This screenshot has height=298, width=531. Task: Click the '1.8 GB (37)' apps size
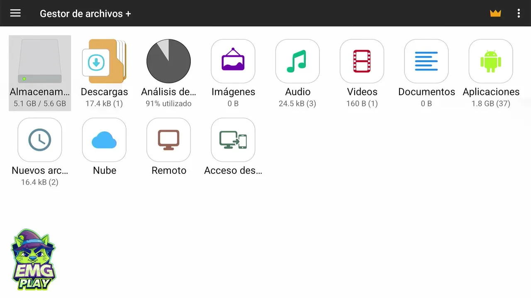pyautogui.click(x=491, y=103)
